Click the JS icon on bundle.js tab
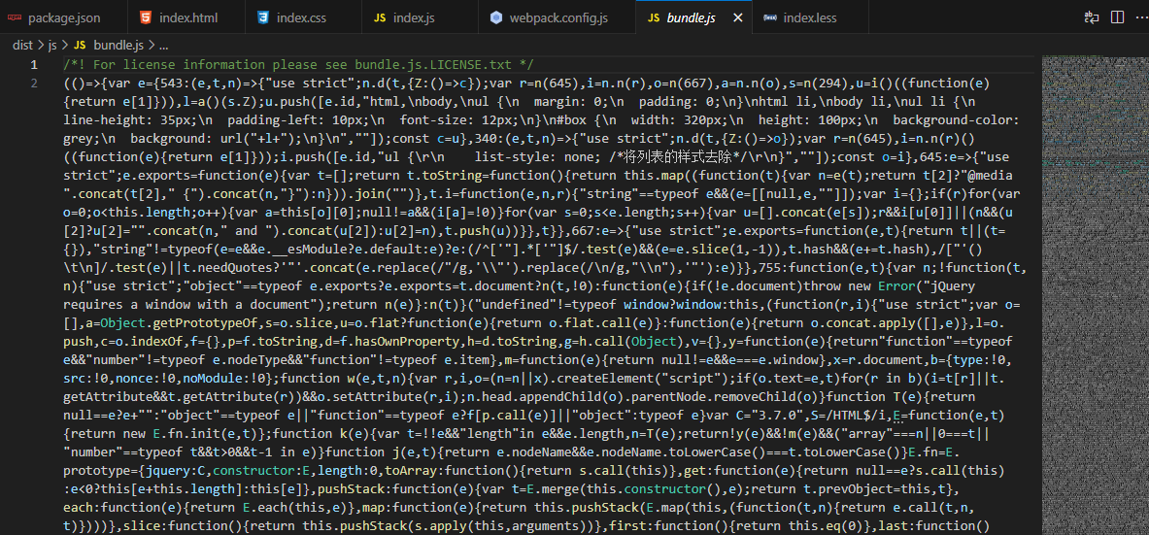Viewport: 1149px width, 535px height. click(654, 17)
